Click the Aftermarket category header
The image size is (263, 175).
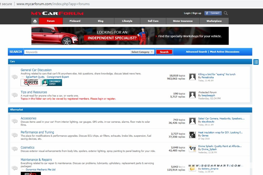point(130,110)
